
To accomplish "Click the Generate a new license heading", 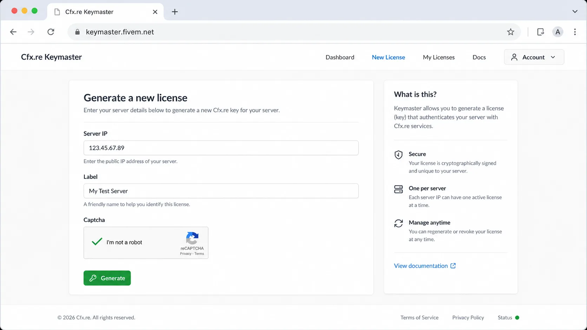I will click(136, 98).
